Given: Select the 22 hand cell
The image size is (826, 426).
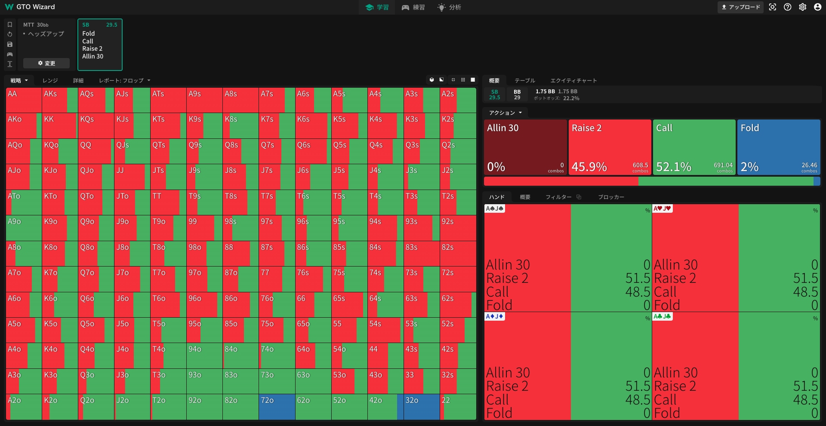Looking at the screenshot, I should tap(458, 407).
